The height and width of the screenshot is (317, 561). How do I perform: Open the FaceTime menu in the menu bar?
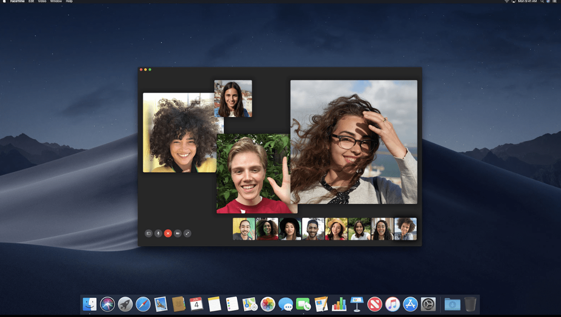coord(18,2)
